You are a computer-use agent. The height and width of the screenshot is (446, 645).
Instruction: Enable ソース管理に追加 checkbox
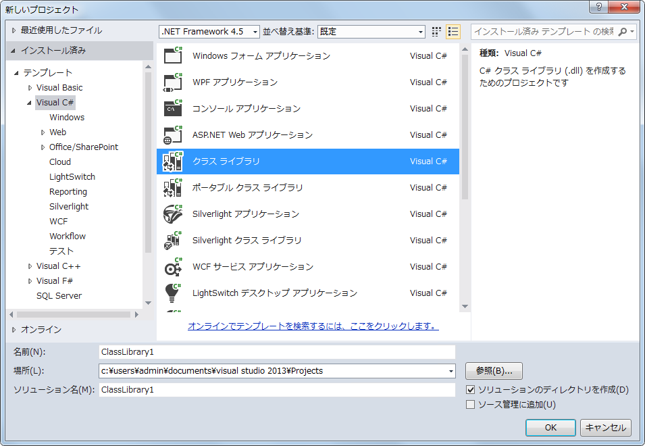click(471, 405)
